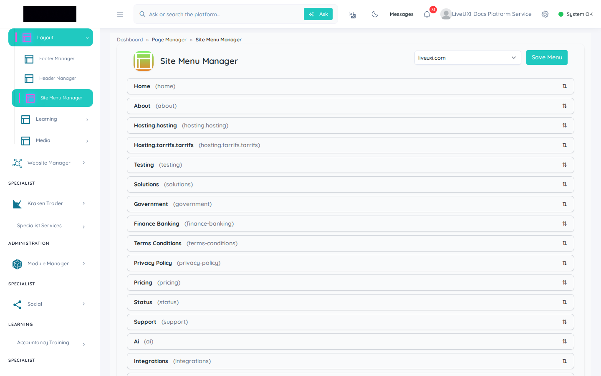
Task: Select the Hosting.tarrifs.tarrifs menu row
Action: click(x=351, y=145)
